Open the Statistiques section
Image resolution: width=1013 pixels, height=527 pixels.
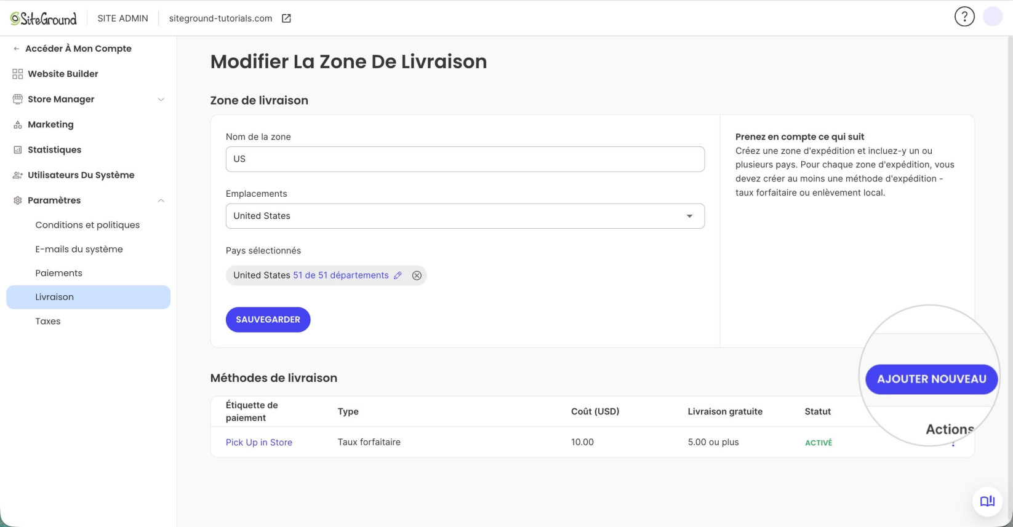click(54, 149)
